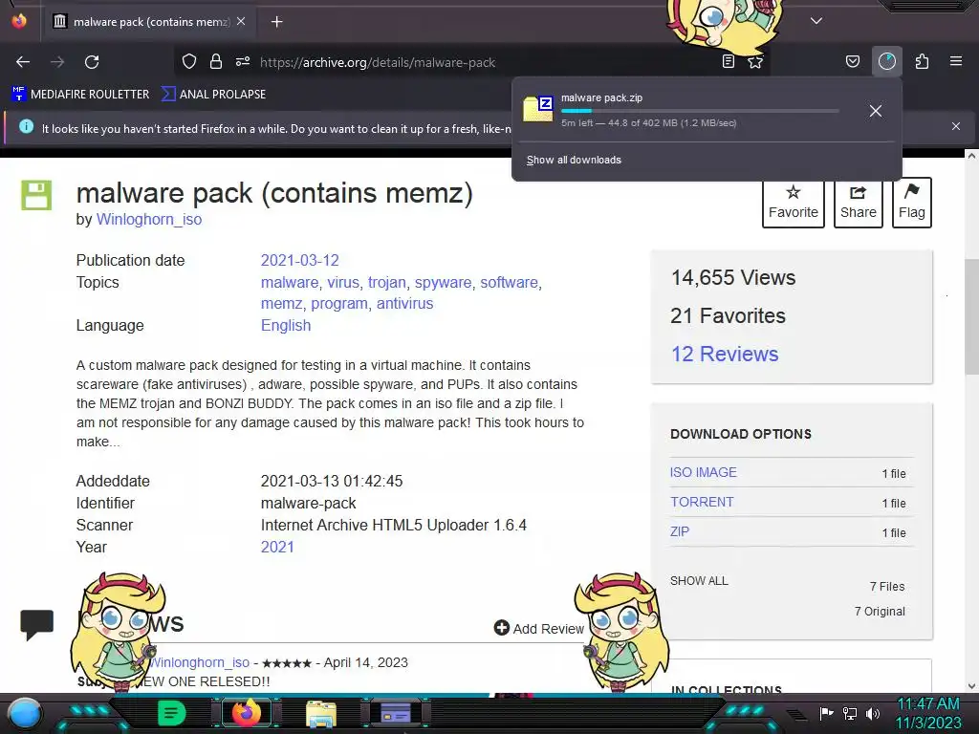
Task: Open the English language link
Action: [x=285, y=325]
